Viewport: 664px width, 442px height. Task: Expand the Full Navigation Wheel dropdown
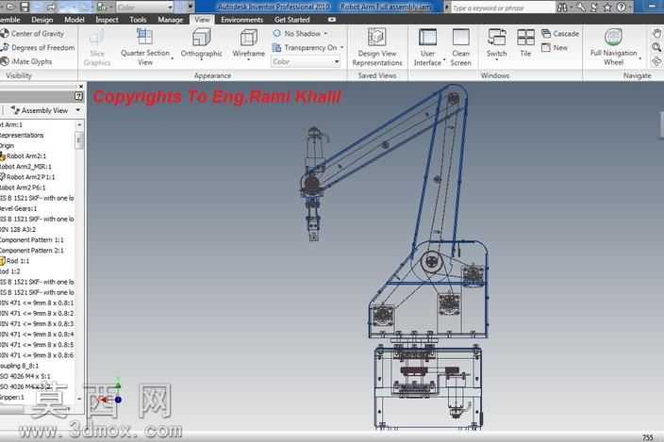click(639, 58)
